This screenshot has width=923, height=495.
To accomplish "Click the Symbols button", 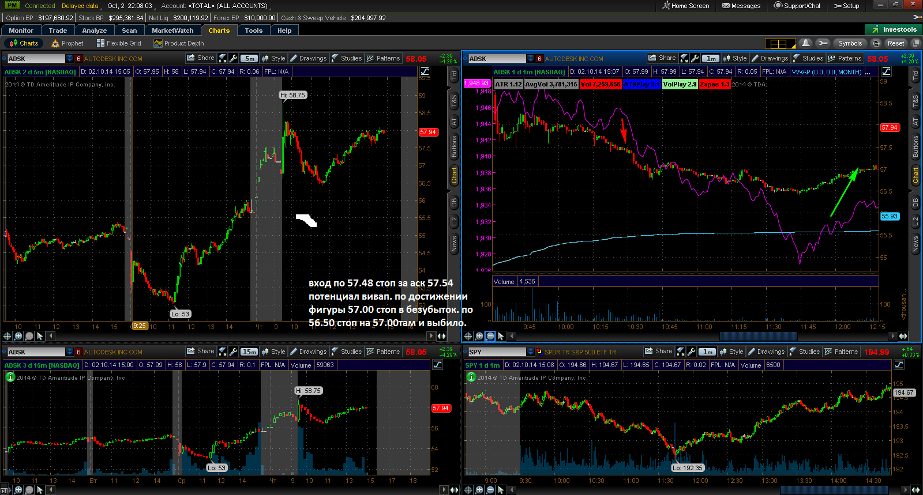I will click(850, 43).
